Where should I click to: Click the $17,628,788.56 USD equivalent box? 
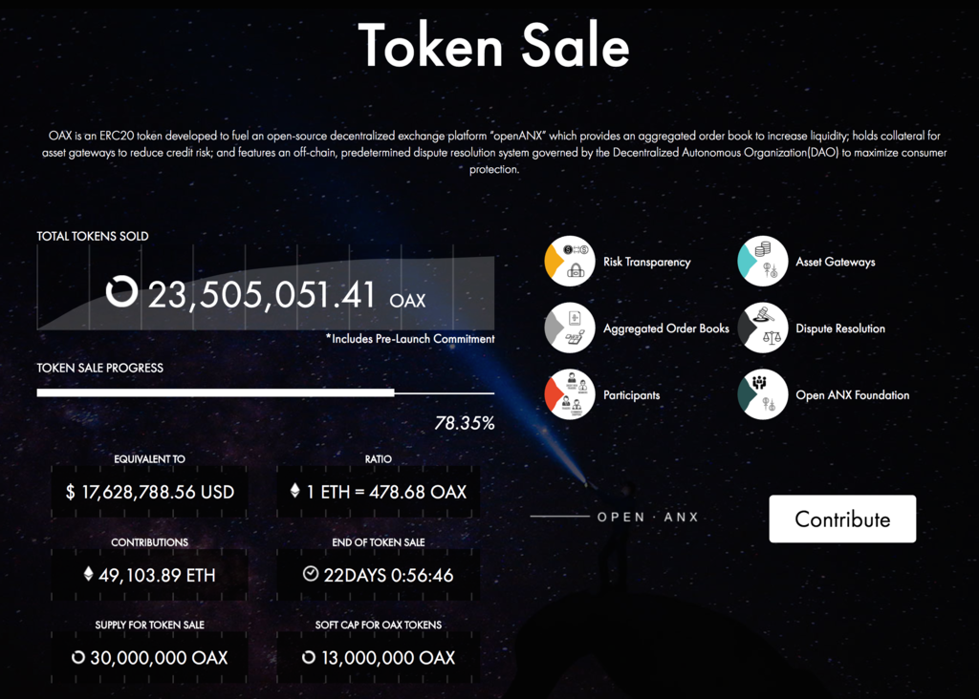[x=149, y=493]
